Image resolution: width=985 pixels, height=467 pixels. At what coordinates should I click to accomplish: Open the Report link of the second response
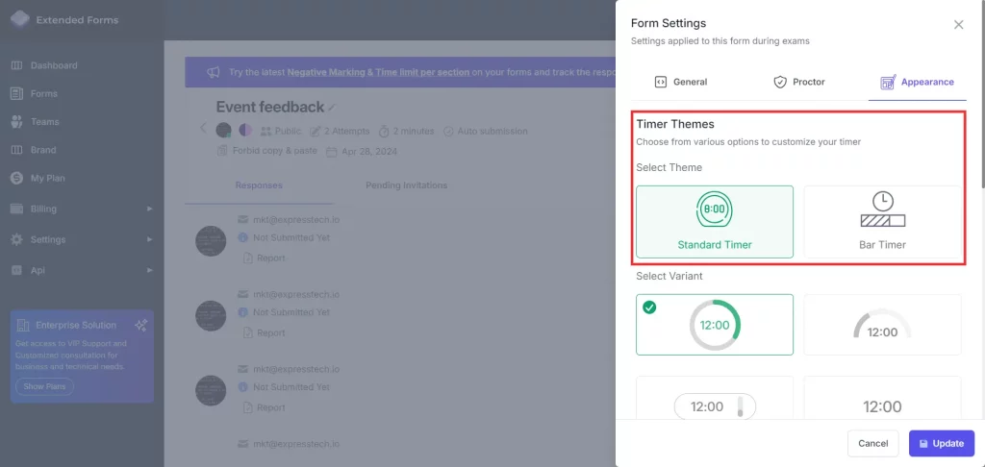point(265,332)
